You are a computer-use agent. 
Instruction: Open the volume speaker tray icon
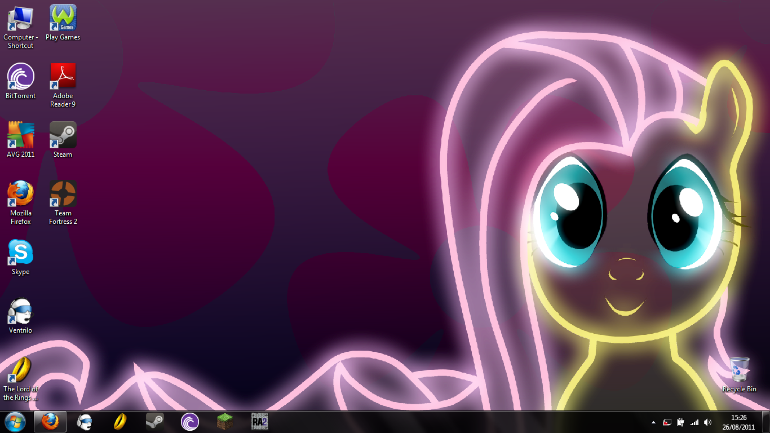coord(708,422)
